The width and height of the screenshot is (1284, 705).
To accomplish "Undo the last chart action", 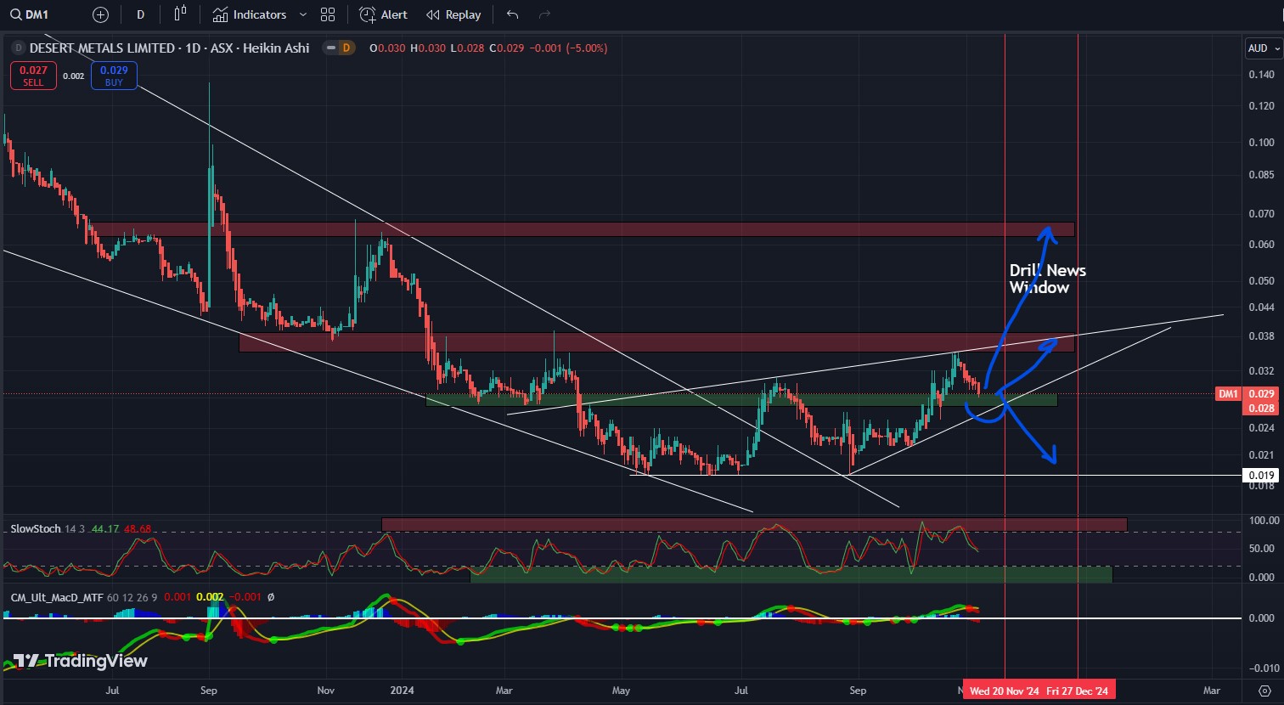I will (512, 14).
